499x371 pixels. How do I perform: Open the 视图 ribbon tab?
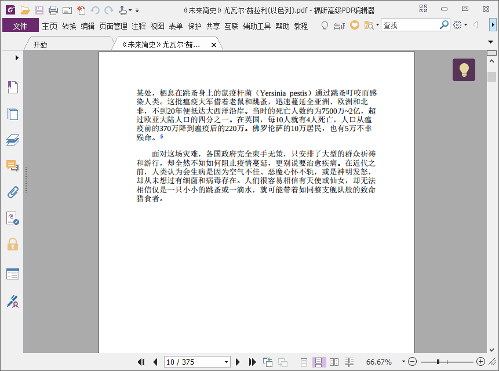click(x=157, y=26)
